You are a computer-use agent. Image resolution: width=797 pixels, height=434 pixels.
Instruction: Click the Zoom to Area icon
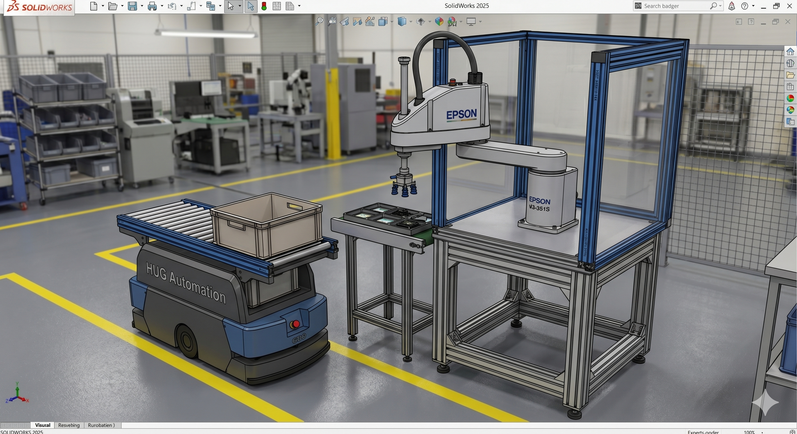coord(332,21)
